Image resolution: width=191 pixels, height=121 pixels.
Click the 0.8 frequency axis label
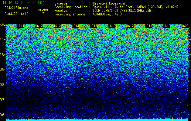point(2,85)
